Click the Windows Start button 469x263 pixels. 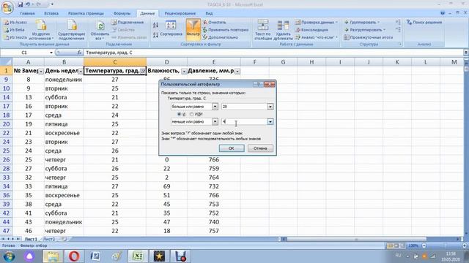tap(10, 256)
